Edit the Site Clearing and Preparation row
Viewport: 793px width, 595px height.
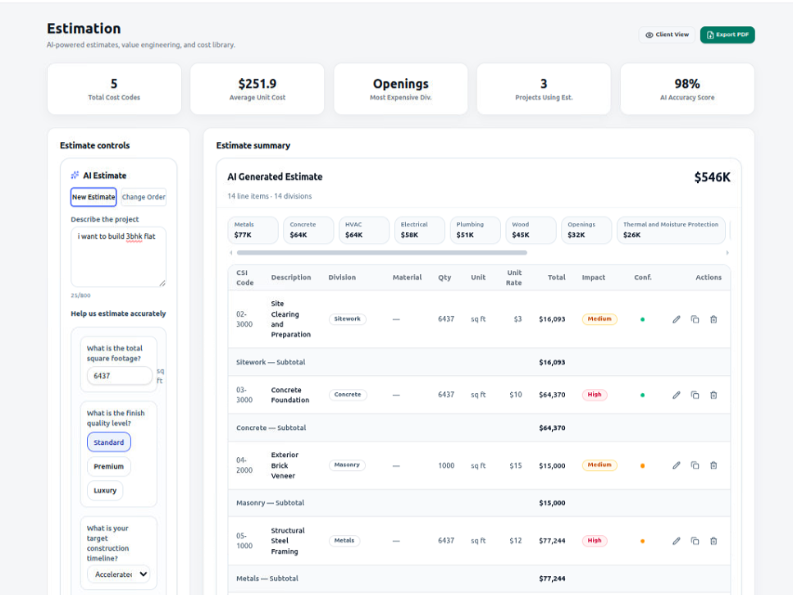point(677,319)
